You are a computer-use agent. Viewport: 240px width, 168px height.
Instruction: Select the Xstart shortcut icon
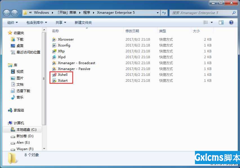click(x=54, y=81)
